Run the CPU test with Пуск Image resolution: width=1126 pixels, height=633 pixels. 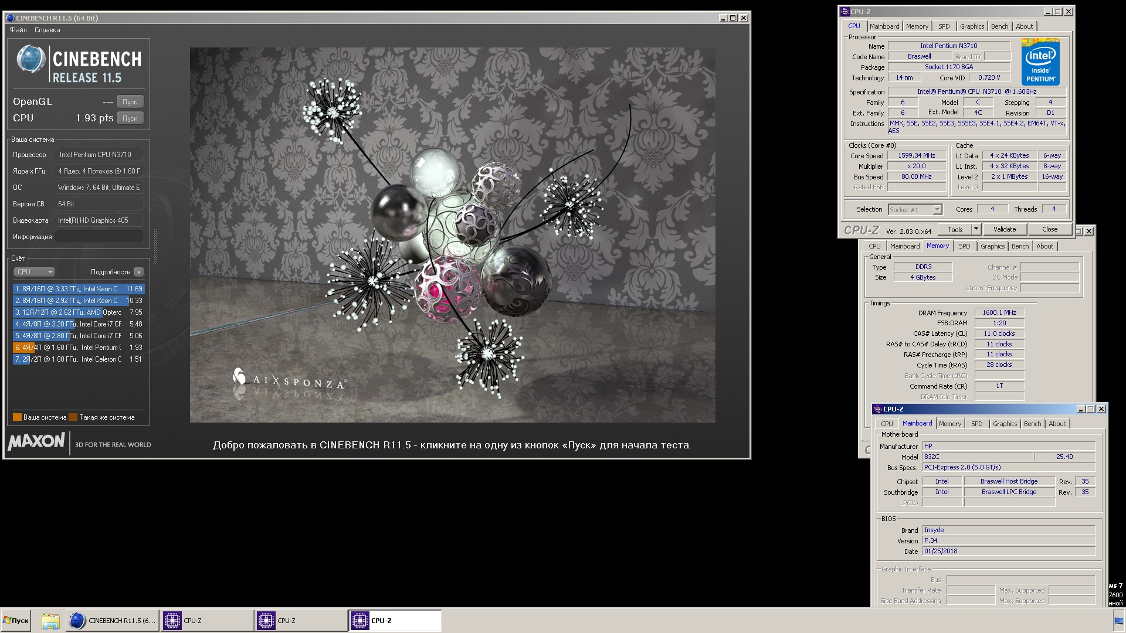(130, 118)
